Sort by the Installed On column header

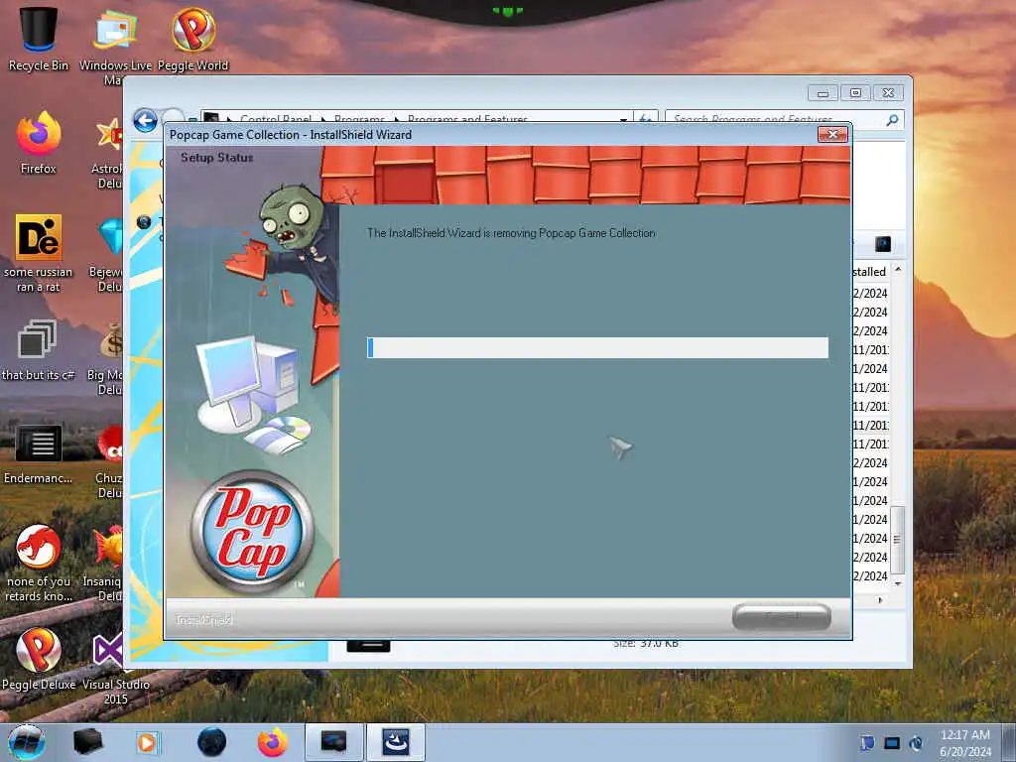[869, 272]
